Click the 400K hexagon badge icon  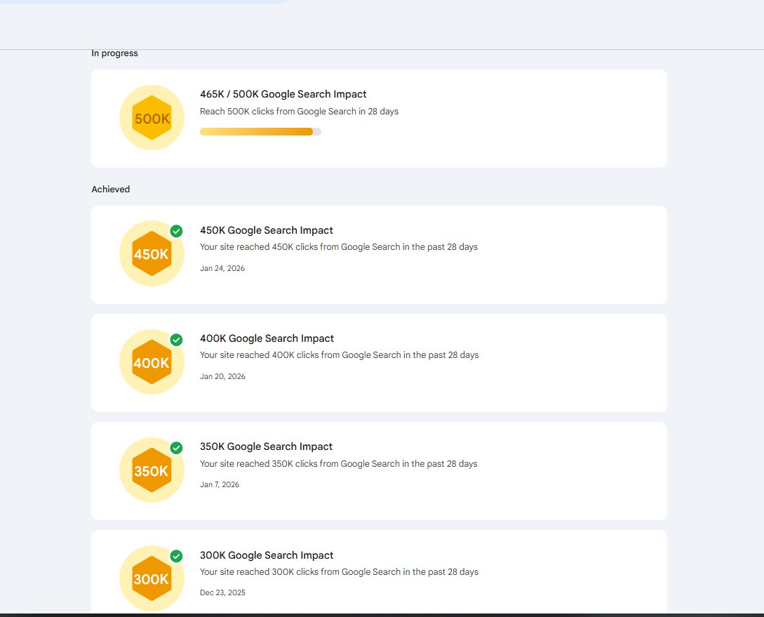pos(152,362)
